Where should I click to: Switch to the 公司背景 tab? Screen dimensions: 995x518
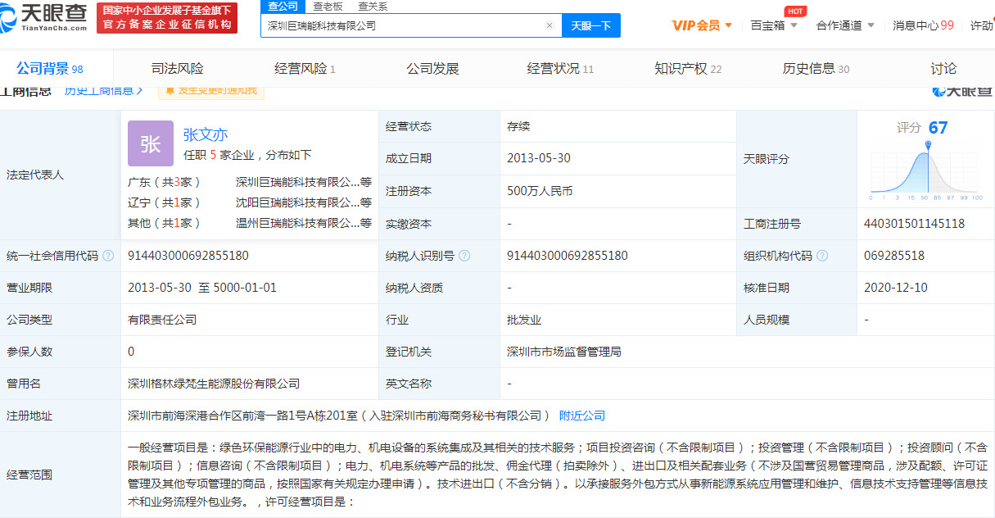pos(49,69)
